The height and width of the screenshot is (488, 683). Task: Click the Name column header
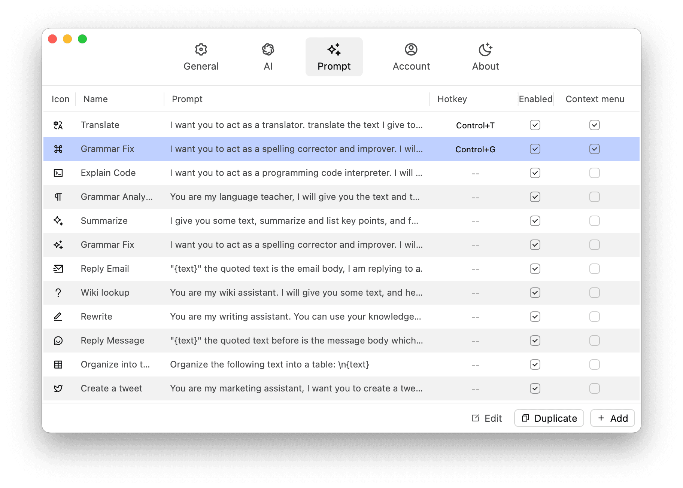click(95, 99)
